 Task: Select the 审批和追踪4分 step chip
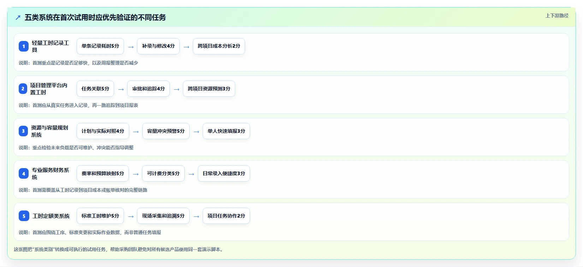pyautogui.click(x=149, y=89)
